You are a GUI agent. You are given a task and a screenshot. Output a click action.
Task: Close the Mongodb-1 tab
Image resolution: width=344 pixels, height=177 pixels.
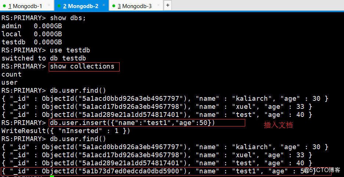[x=49, y=5]
